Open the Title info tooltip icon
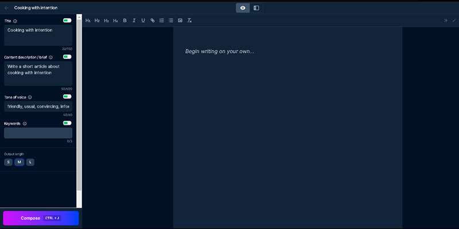The image size is (459, 229). 15,21
